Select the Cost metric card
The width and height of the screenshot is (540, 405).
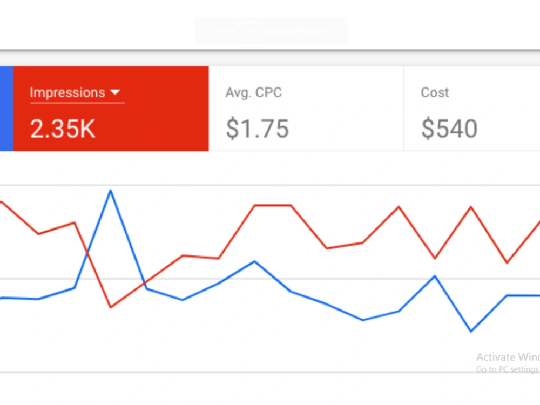point(472,109)
